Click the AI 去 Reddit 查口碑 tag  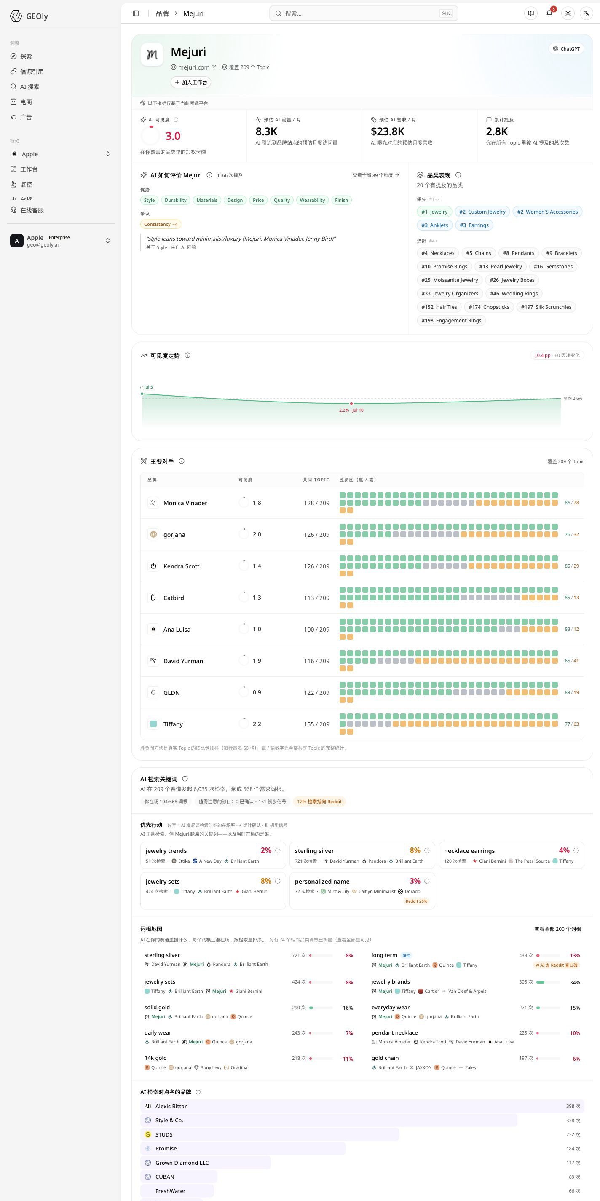coord(556,965)
